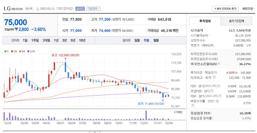
Task: Switch candle chart to 일봉
Action: pos(137,40)
